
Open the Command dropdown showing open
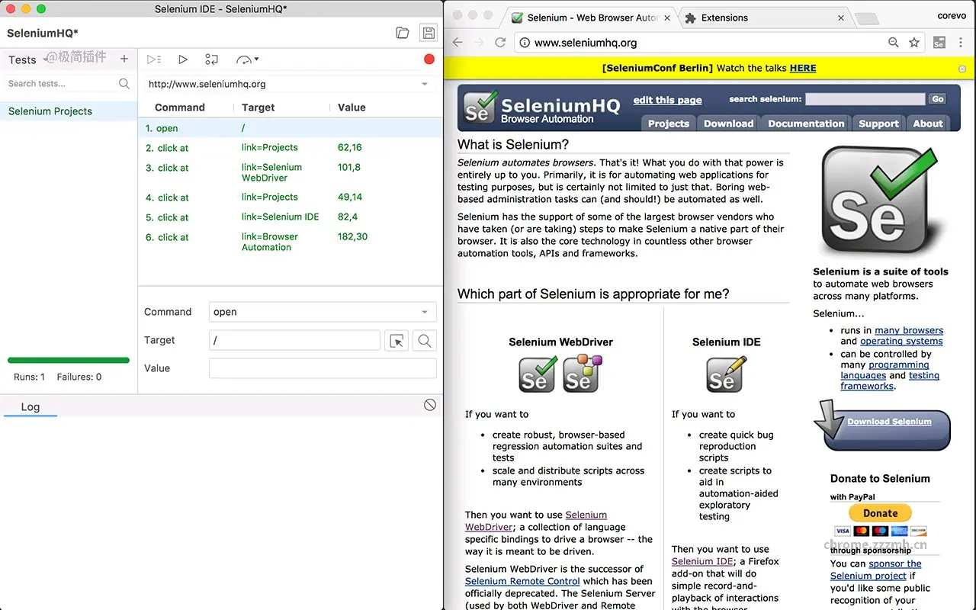322,312
